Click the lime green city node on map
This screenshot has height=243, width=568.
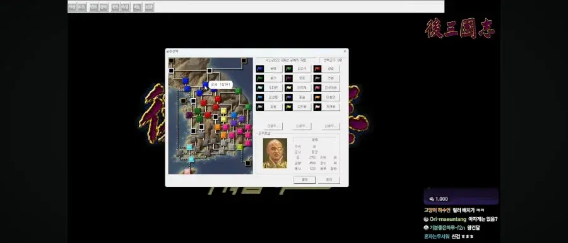[239, 147]
